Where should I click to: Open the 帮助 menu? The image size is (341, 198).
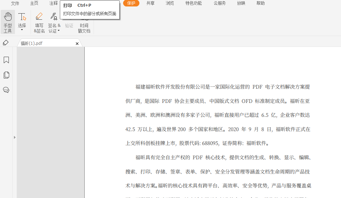click(x=260, y=3)
